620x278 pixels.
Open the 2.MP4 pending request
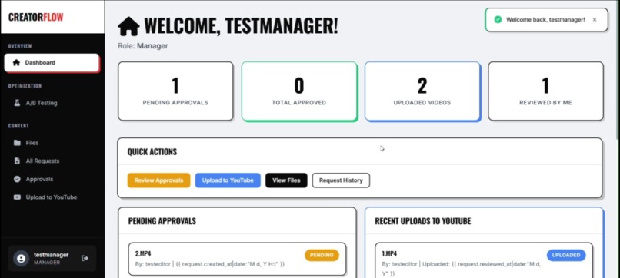237,259
